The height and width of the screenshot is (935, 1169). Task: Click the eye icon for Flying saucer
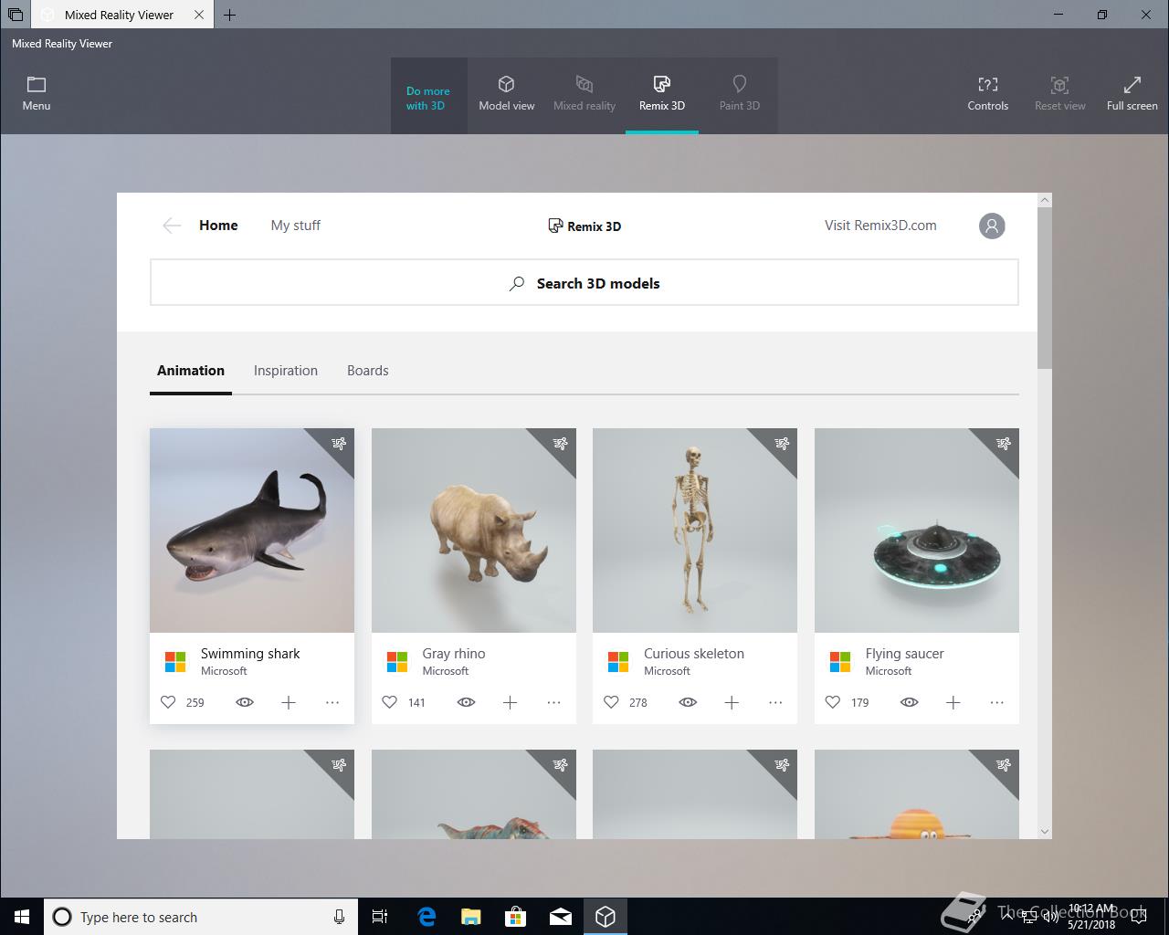click(910, 702)
